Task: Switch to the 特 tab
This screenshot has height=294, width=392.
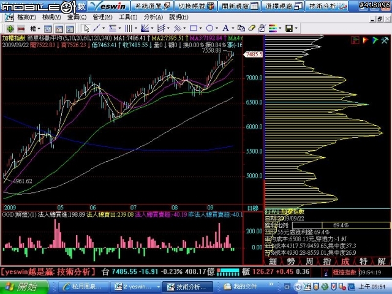Action: point(363,262)
